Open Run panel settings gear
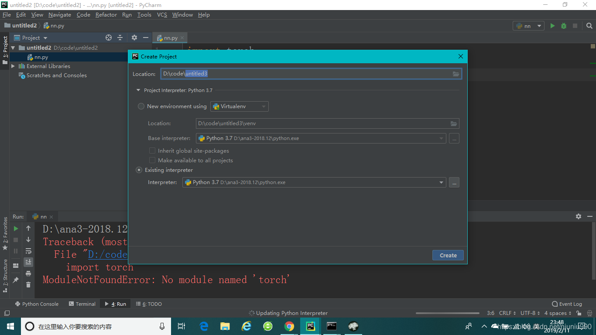The width and height of the screenshot is (596, 335). pos(579,216)
